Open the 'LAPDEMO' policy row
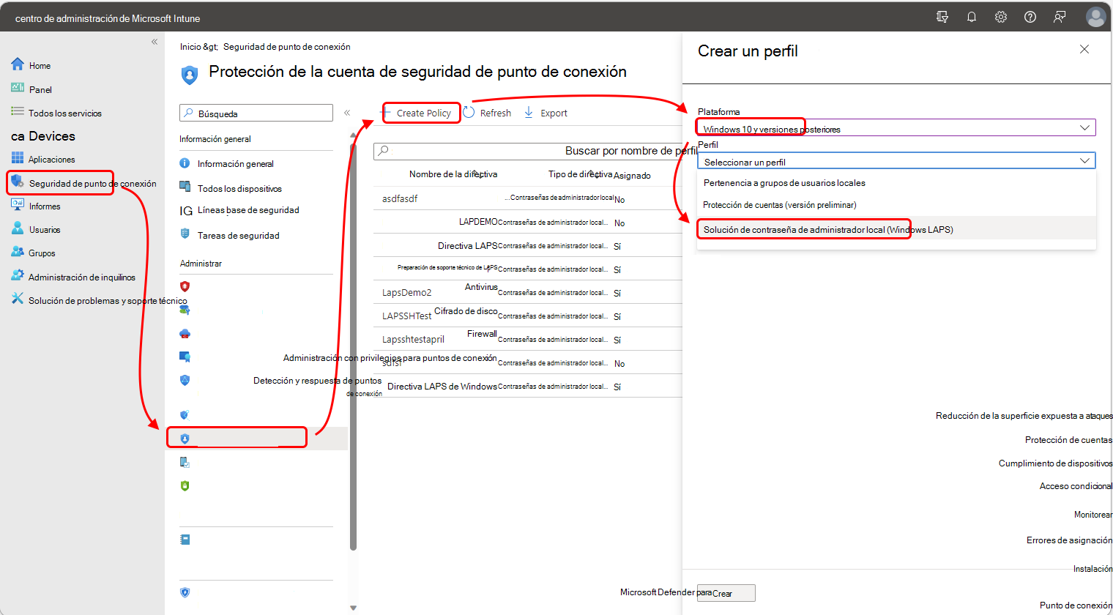The height and width of the screenshot is (615, 1113). [478, 222]
